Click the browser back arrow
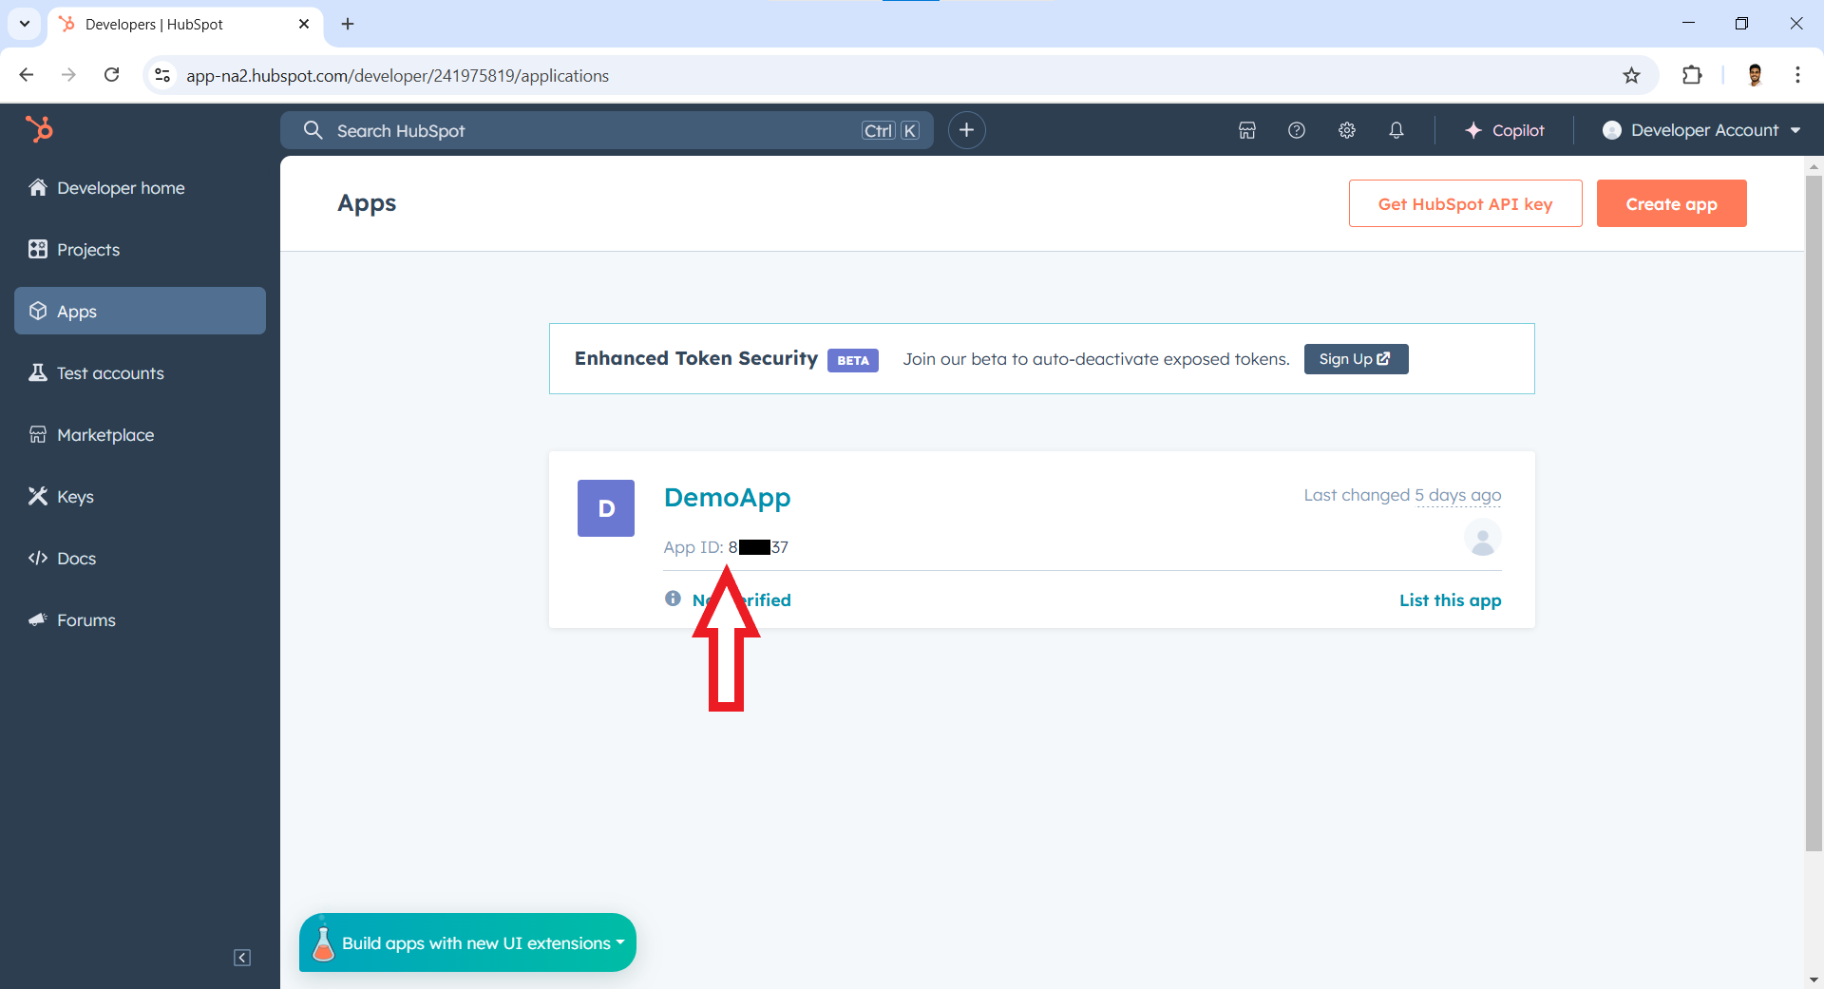The height and width of the screenshot is (989, 1824). (27, 75)
